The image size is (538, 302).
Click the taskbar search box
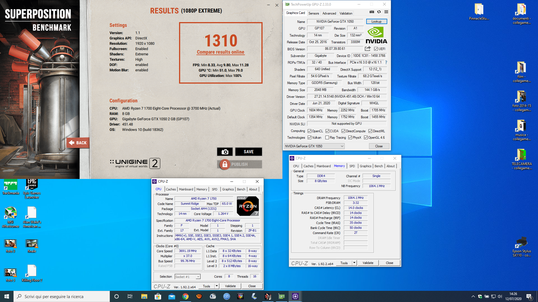(x=62, y=296)
